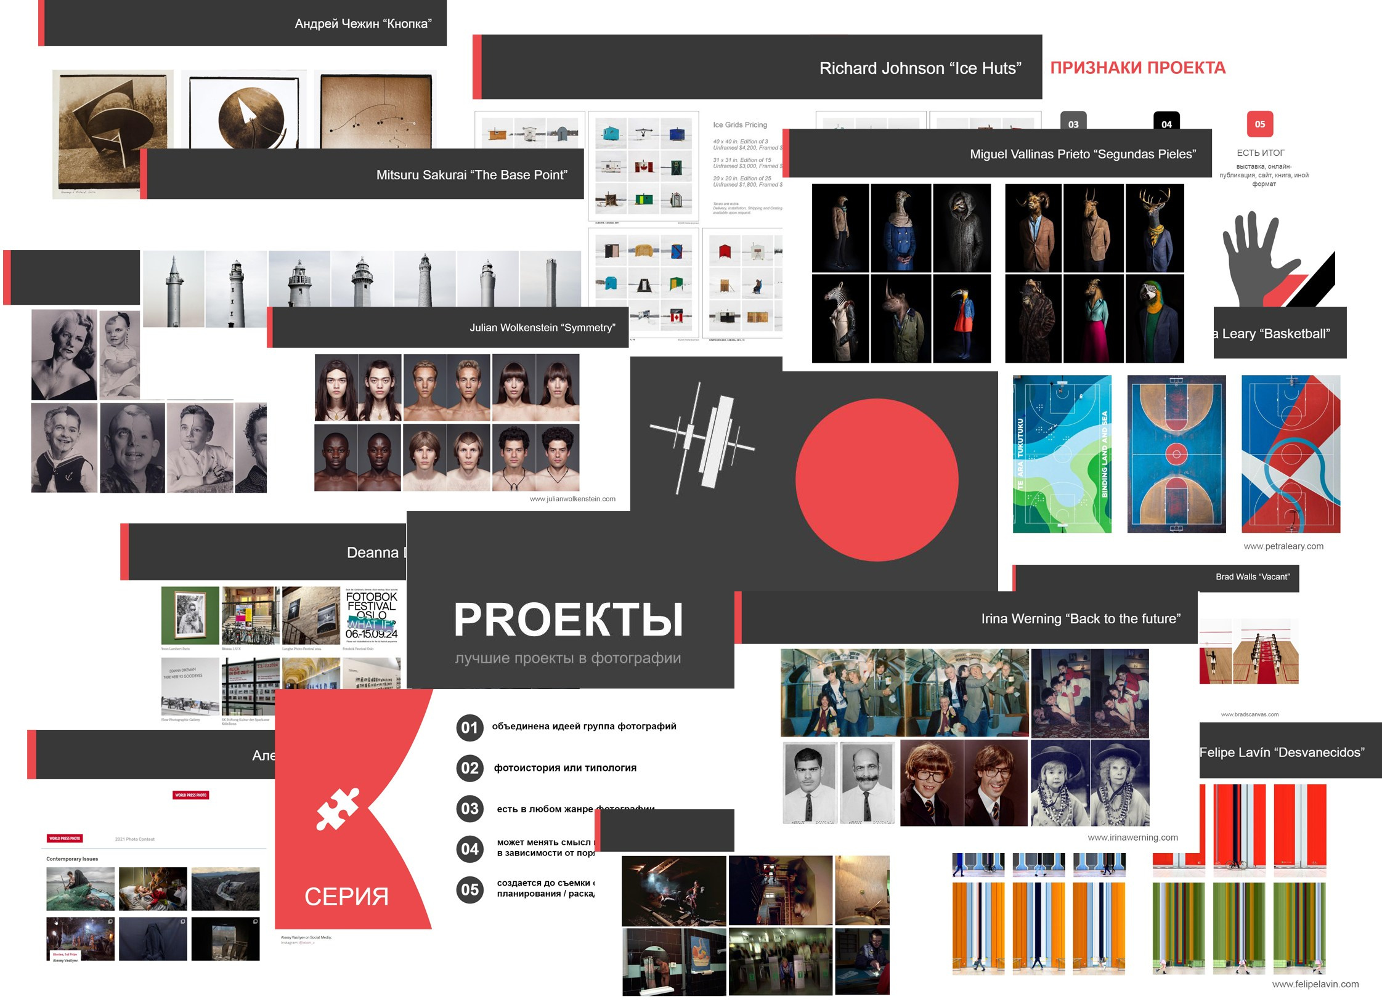Open www.julianwolkenstein.com link

tap(572, 499)
